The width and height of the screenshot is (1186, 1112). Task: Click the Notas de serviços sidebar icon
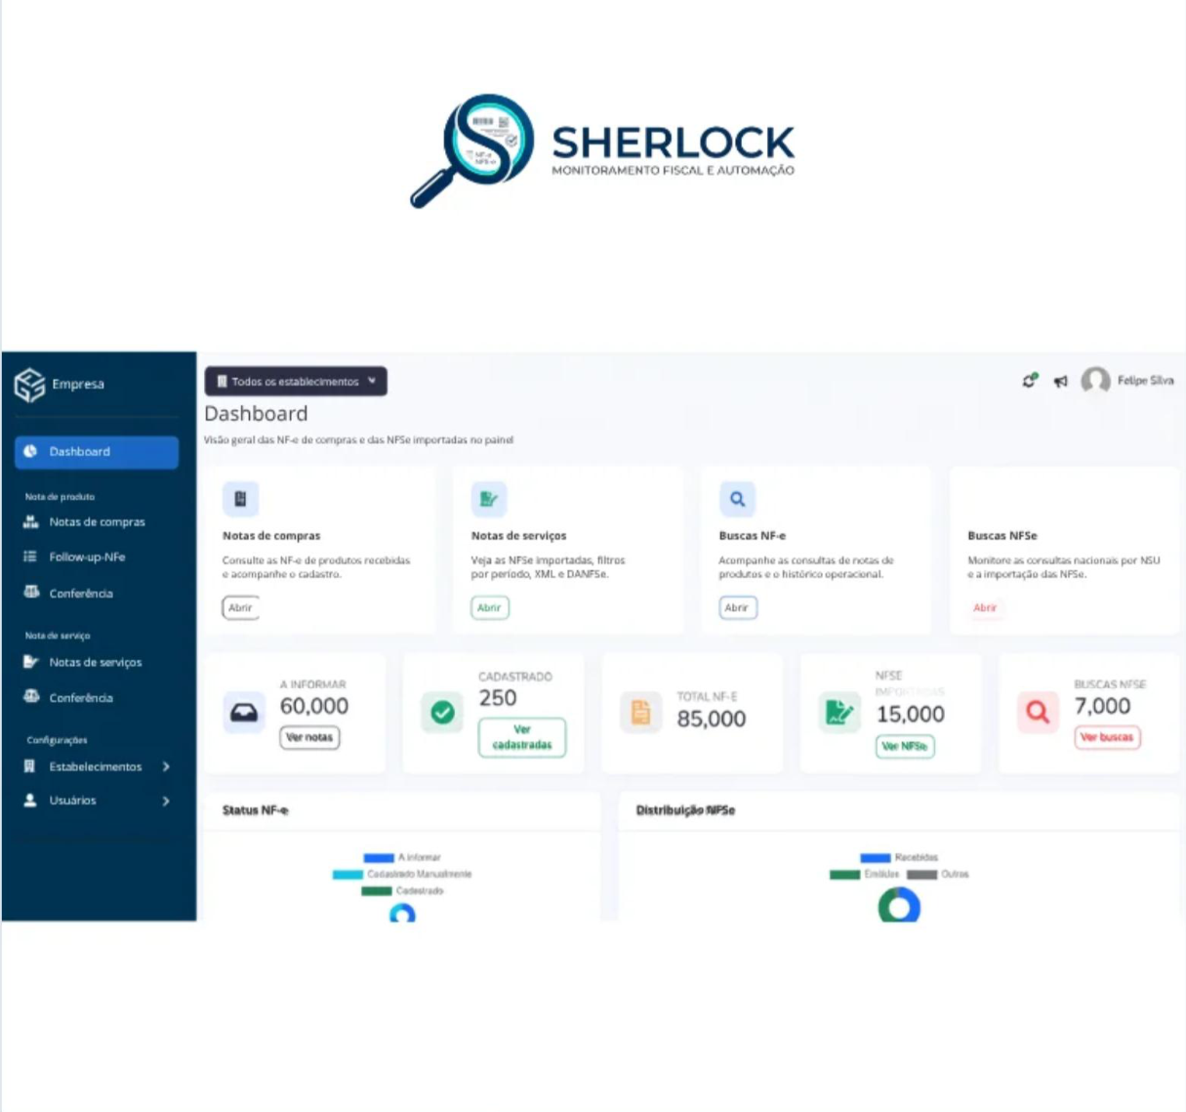30,662
